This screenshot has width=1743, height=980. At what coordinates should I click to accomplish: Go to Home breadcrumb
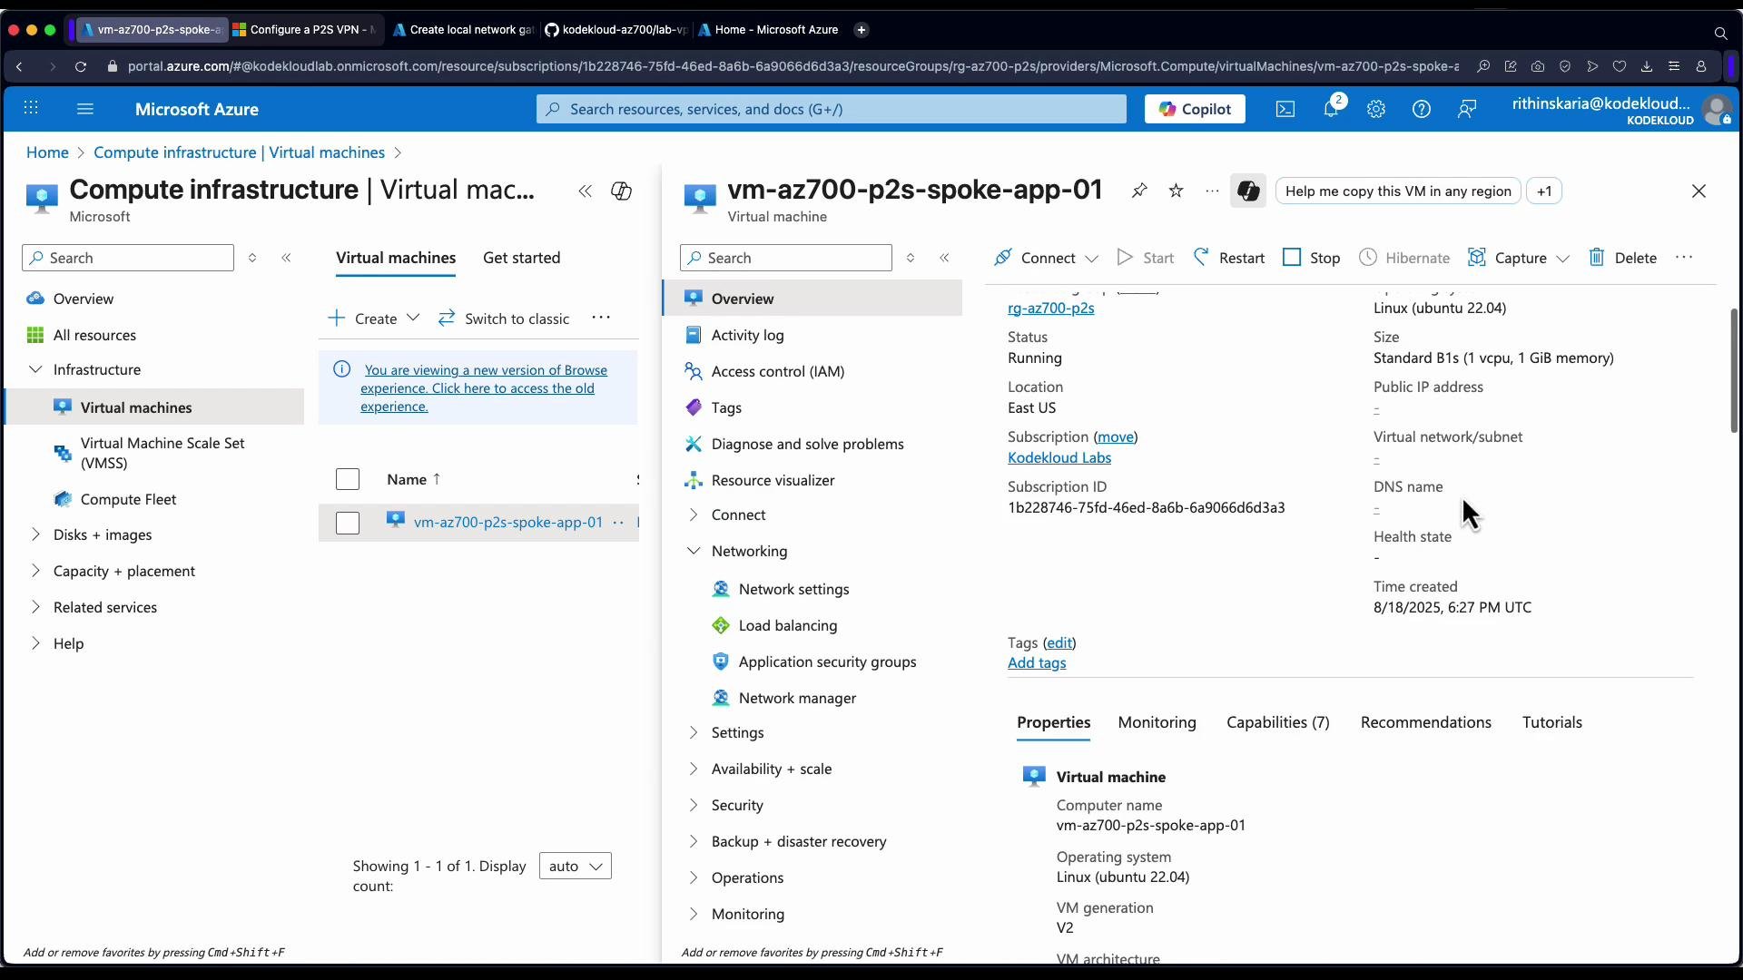[x=47, y=152]
